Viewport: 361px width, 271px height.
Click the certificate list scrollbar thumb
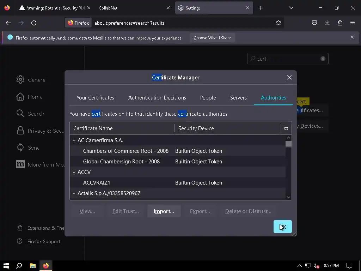pyautogui.click(x=288, y=144)
